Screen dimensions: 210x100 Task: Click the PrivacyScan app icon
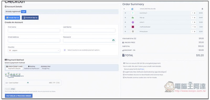coord(133,32)
